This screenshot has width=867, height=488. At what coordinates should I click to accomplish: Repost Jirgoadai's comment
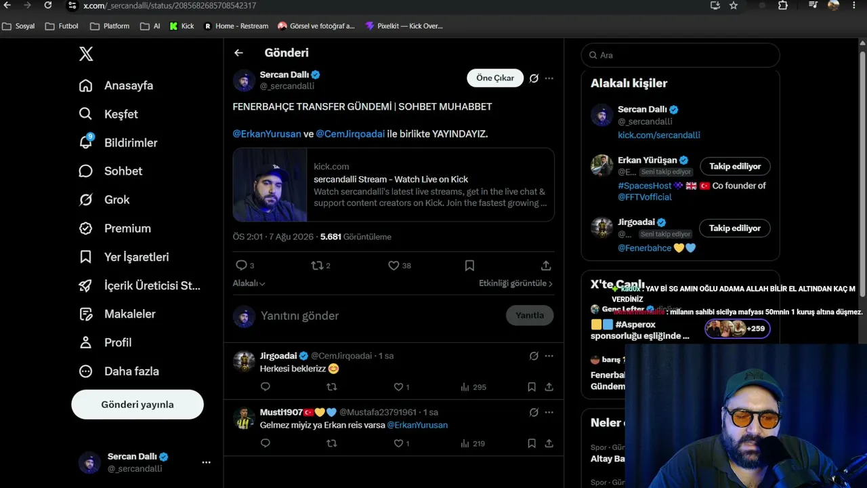pos(331,387)
